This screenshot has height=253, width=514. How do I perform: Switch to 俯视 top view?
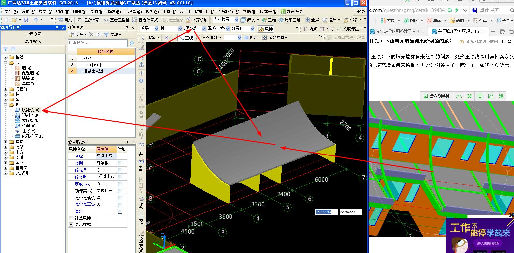248,20
